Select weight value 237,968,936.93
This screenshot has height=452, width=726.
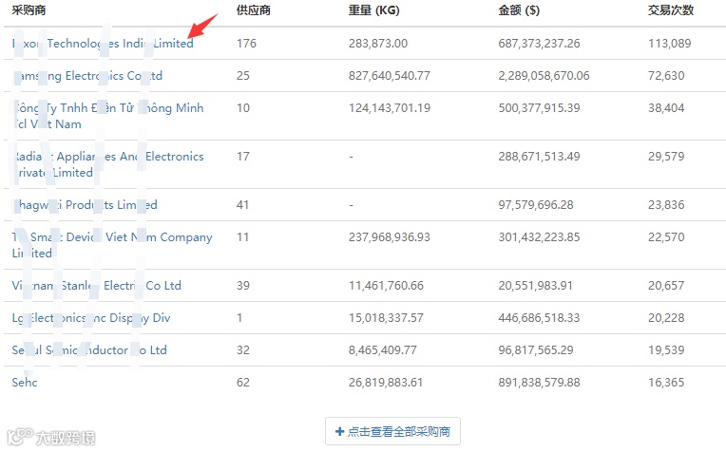point(390,236)
